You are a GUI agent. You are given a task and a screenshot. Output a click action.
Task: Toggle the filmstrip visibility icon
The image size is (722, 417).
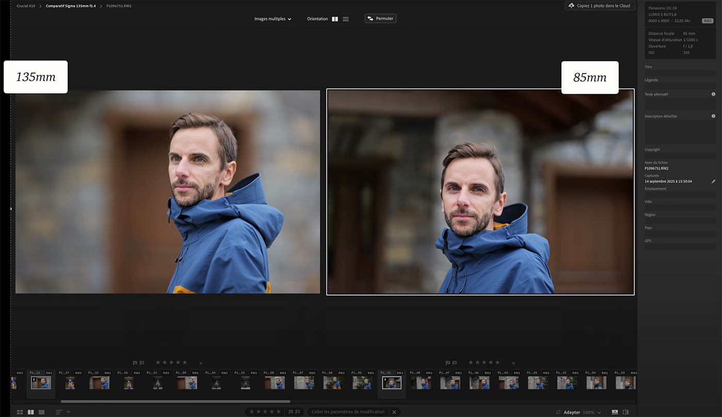coord(615,412)
